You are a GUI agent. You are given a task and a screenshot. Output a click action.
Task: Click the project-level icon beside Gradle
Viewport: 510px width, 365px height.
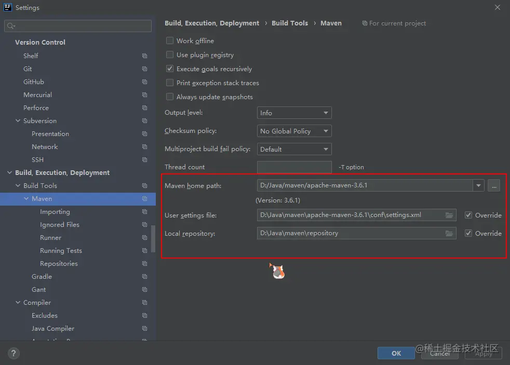(x=145, y=277)
